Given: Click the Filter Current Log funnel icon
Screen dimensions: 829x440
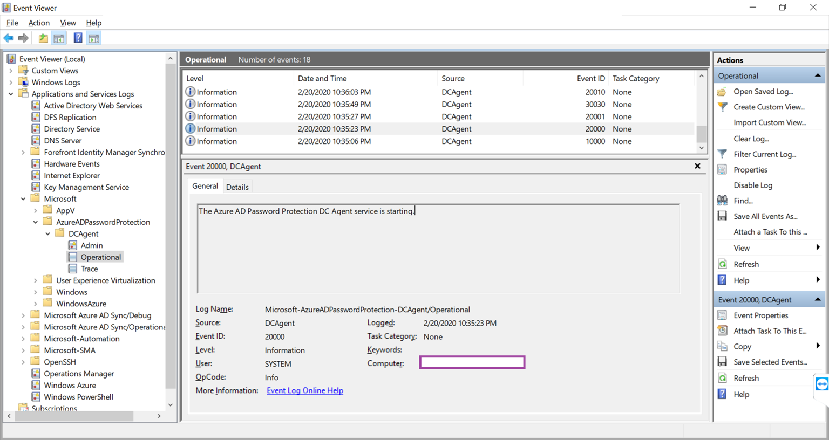Looking at the screenshot, I should point(722,154).
